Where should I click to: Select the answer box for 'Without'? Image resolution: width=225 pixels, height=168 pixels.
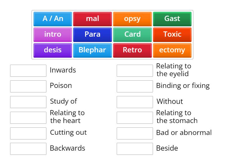tap(135, 102)
